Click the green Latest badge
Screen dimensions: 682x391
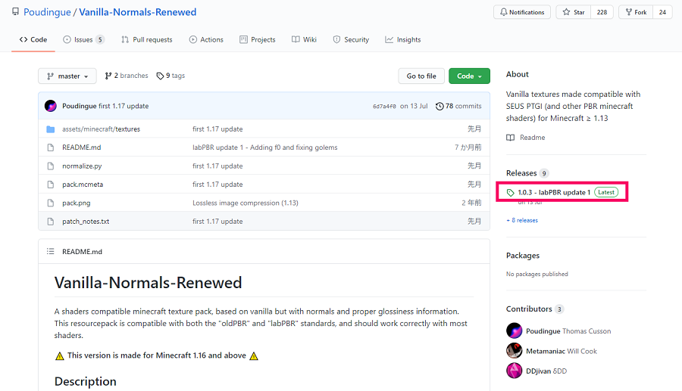pyautogui.click(x=606, y=192)
